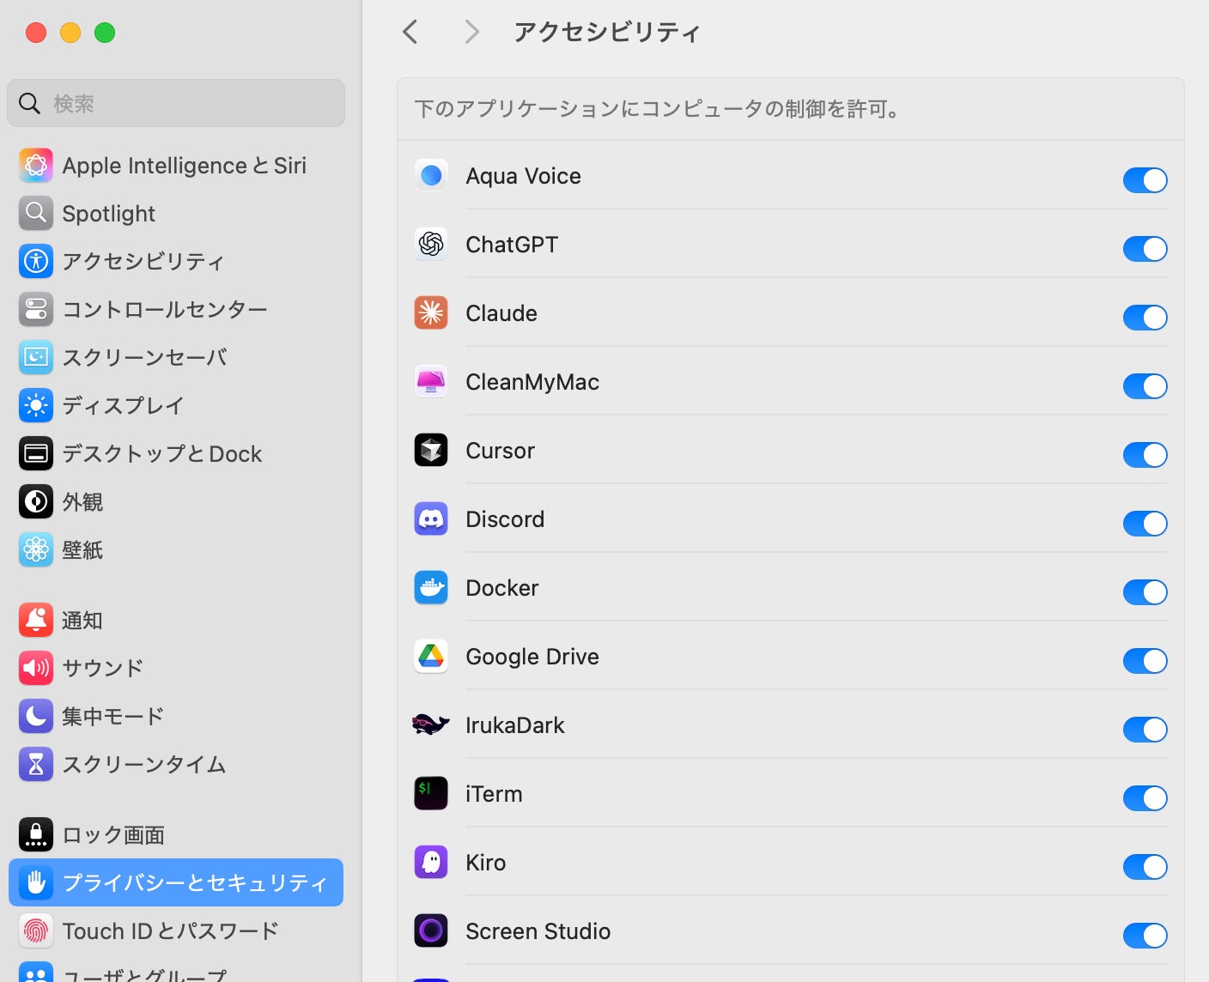
Task: Click the search magnifier icon
Action: pos(29,103)
